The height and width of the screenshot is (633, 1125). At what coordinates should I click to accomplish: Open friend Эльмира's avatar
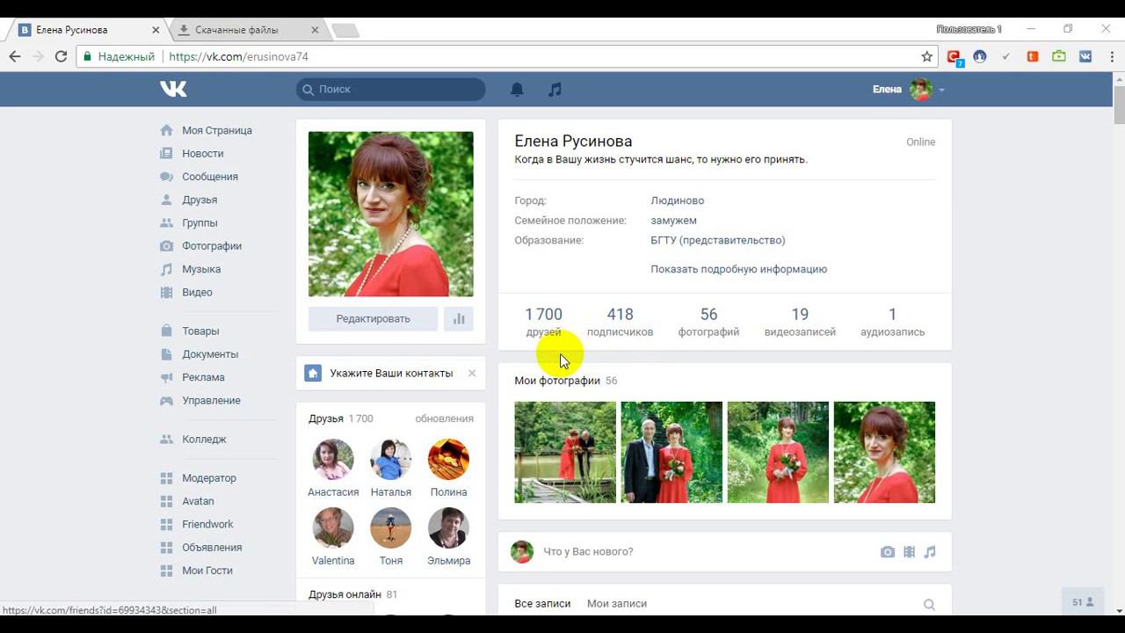(x=448, y=528)
